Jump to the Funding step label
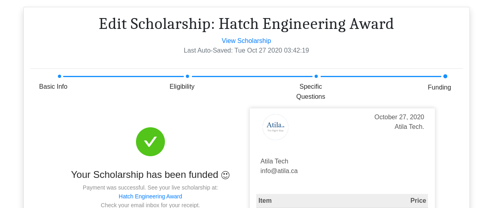494x208 pixels. (x=439, y=88)
